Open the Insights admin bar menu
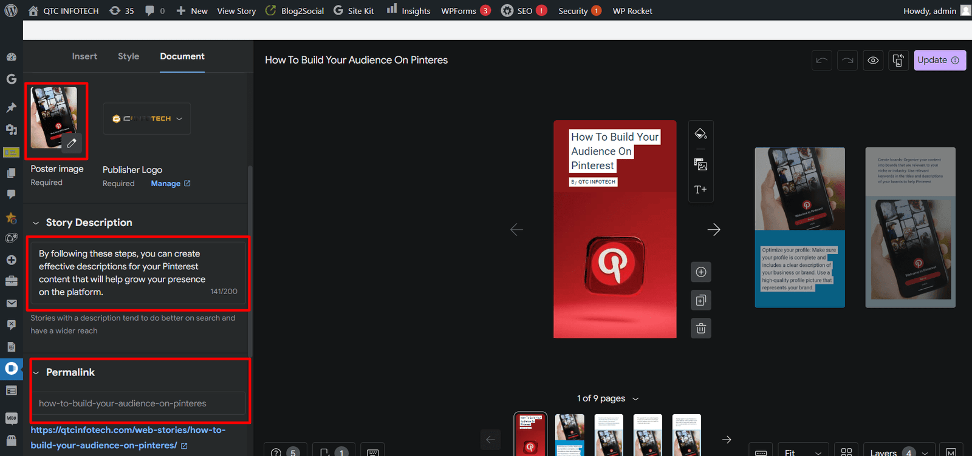Image resolution: width=972 pixels, height=456 pixels. [x=408, y=10]
